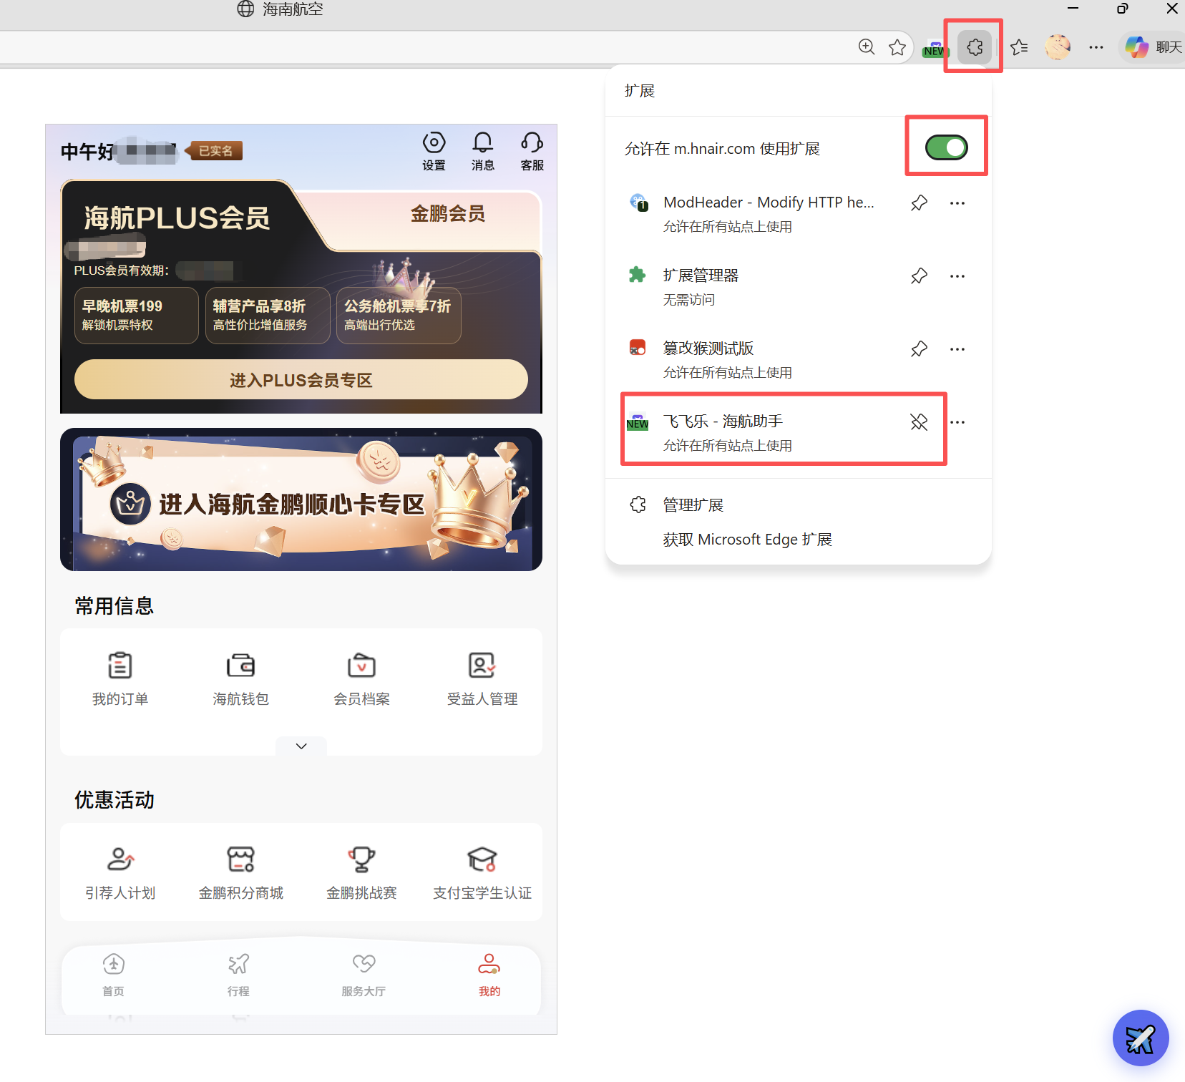Click 获取 Microsoft Edge 扩展 link

pyautogui.click(x=747, y=540)
